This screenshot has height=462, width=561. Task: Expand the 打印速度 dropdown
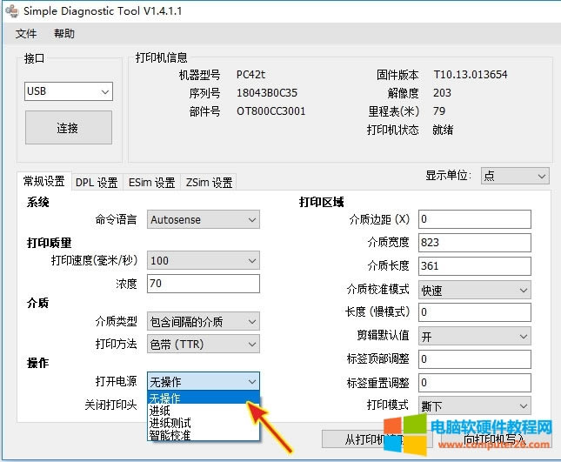pos(204,260)
